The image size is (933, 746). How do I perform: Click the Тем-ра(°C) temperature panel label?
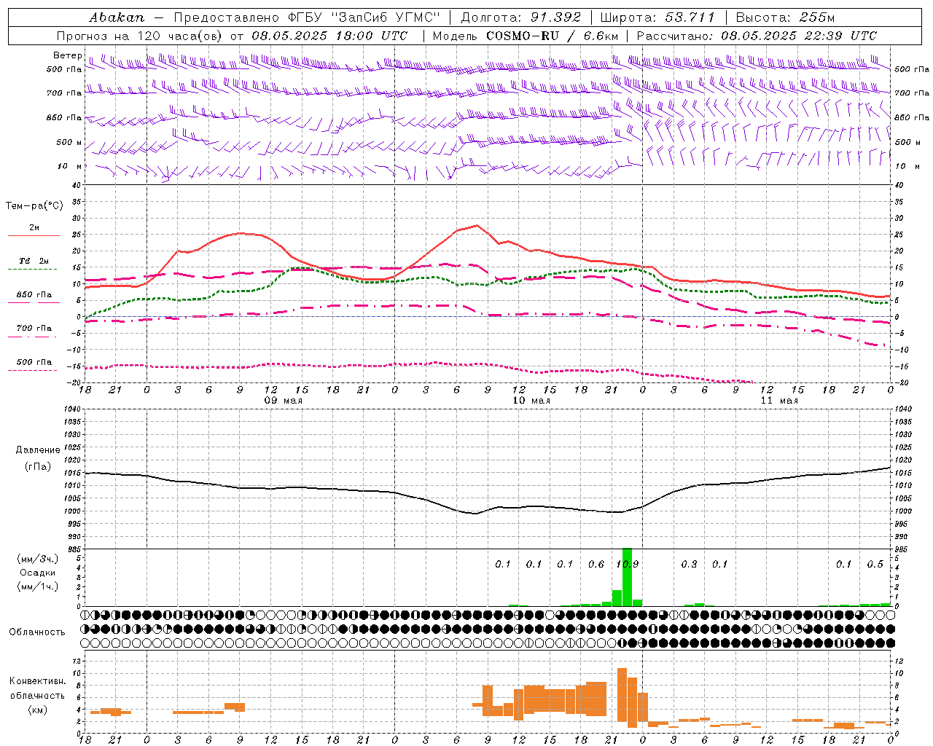(x=34, y=206)
